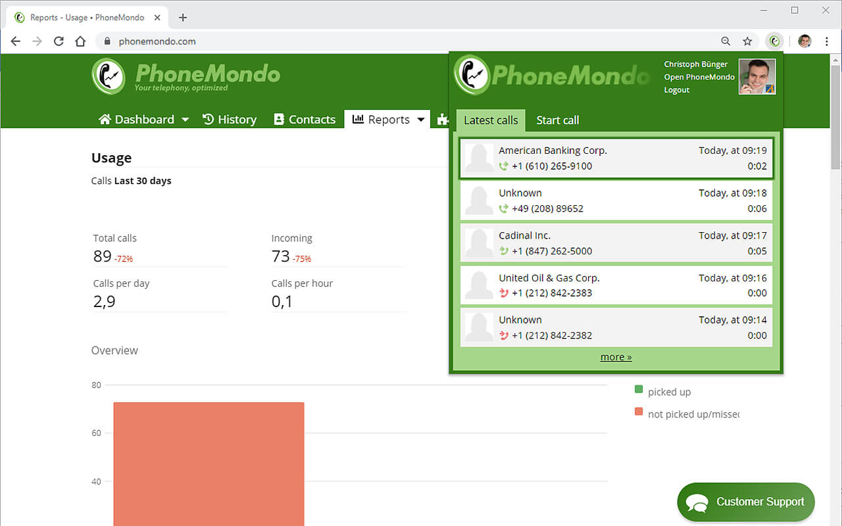
Task: Click the green picked up color swatch
Action: (638, 389)
